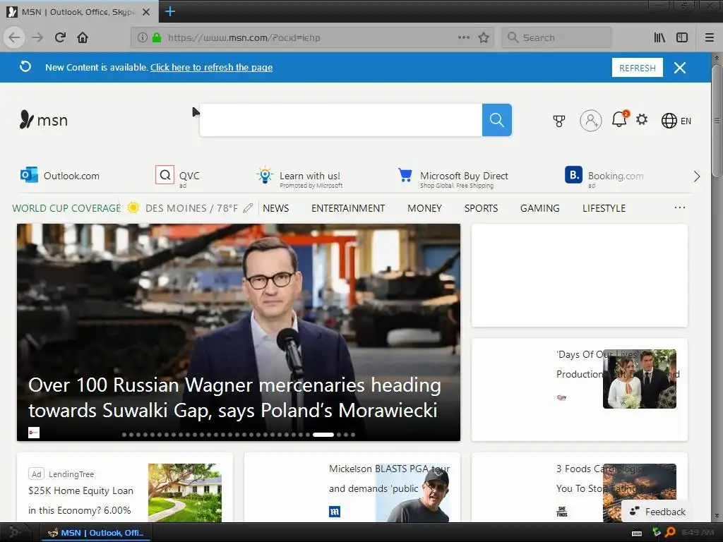
Task: Open the NEWS section
Action: point(276,208)
